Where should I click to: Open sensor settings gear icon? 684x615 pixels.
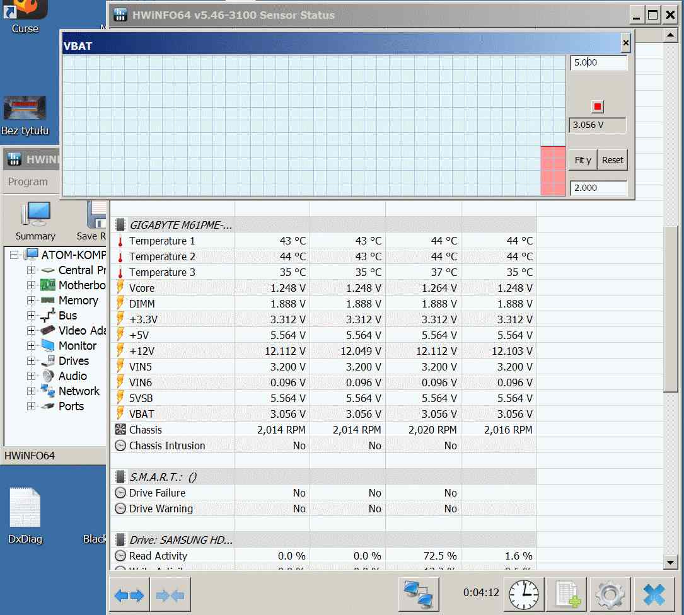click(x=610, y=595)
